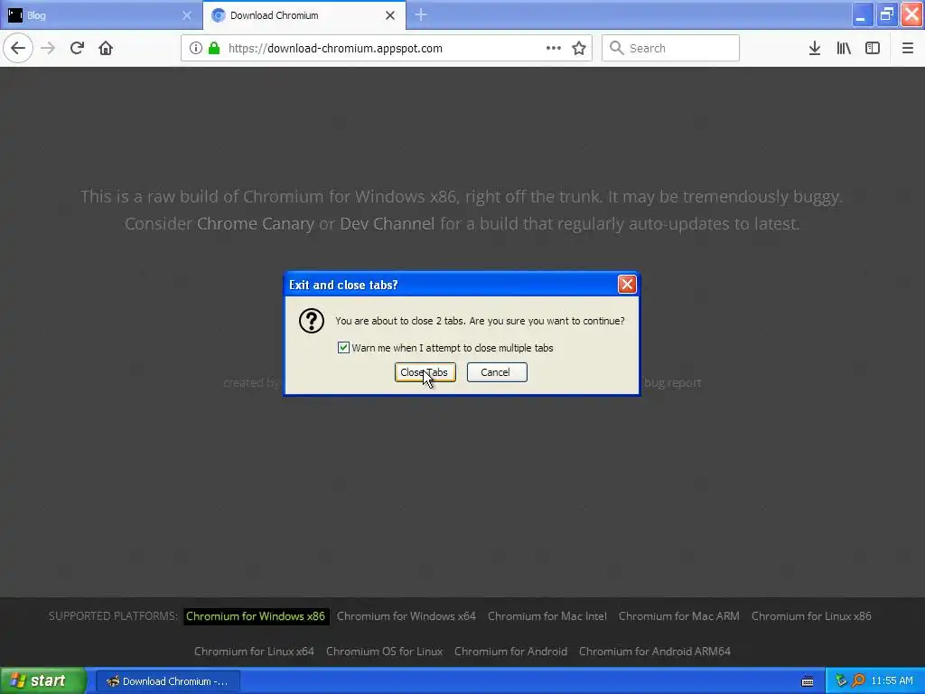
Task: Reload the current page
Action: click(77, 48)
